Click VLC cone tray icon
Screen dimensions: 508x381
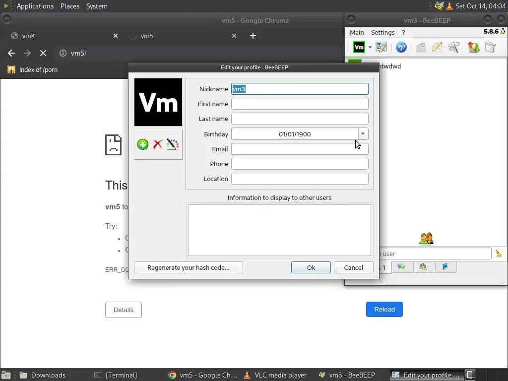[449, 6]
